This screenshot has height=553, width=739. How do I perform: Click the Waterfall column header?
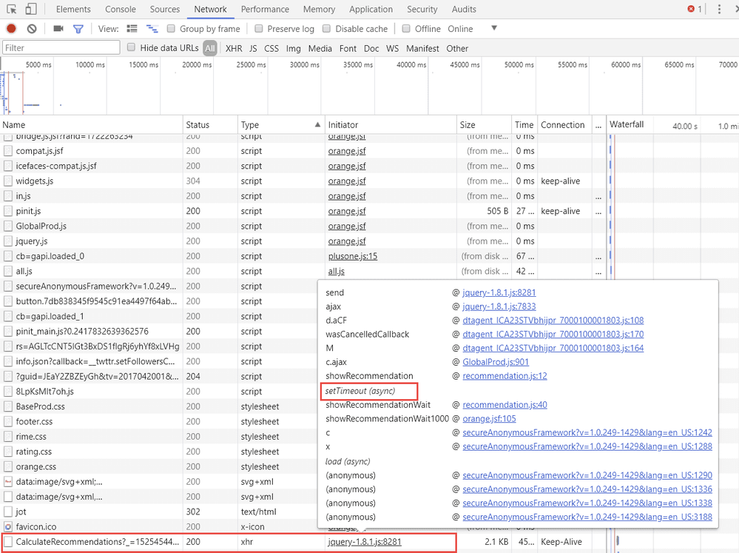click(x=626, y=125)
